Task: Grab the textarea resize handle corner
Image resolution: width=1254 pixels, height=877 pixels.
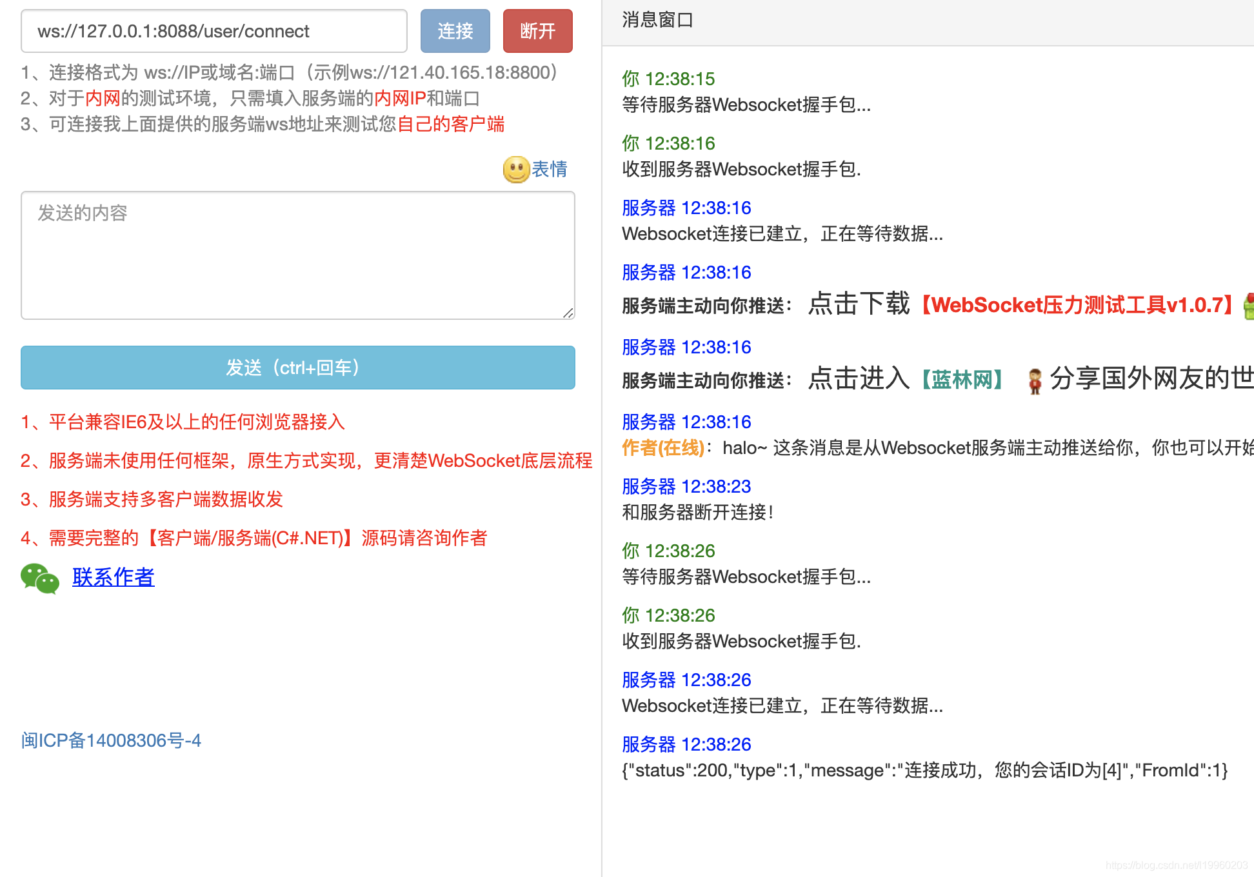Action: (x=568, y=313)
